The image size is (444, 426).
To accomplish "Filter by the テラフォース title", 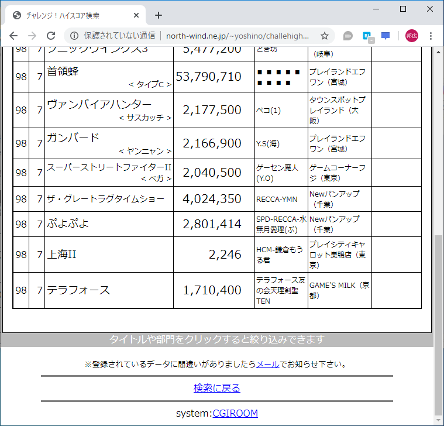I will [78, 290].
